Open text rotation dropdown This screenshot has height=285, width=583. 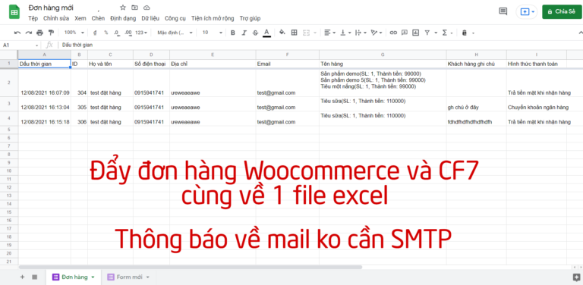[377, 33]
